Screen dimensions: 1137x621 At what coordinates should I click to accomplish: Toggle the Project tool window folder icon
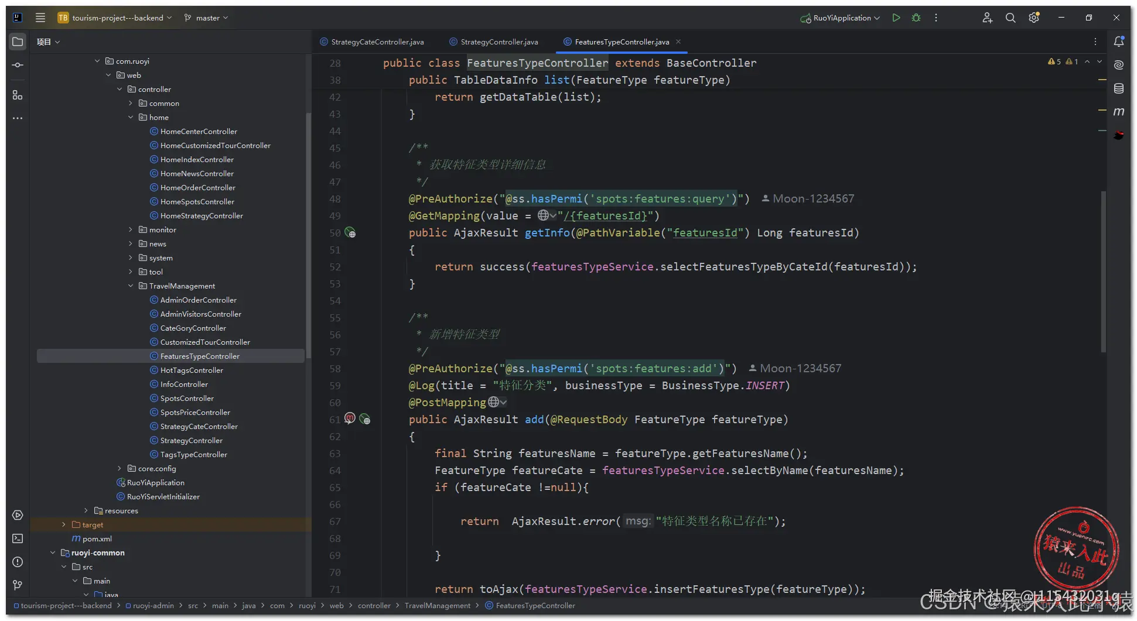[x=18, y=42]
